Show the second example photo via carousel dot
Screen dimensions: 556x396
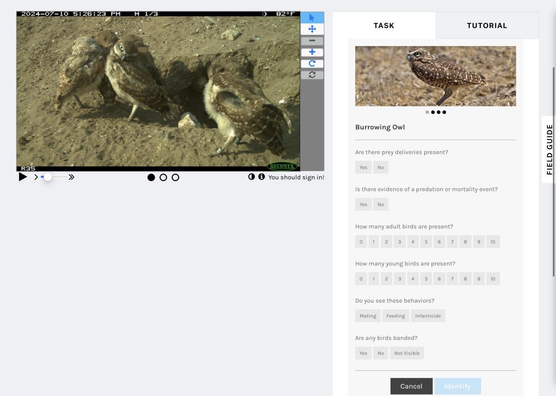tap(433, 112)
